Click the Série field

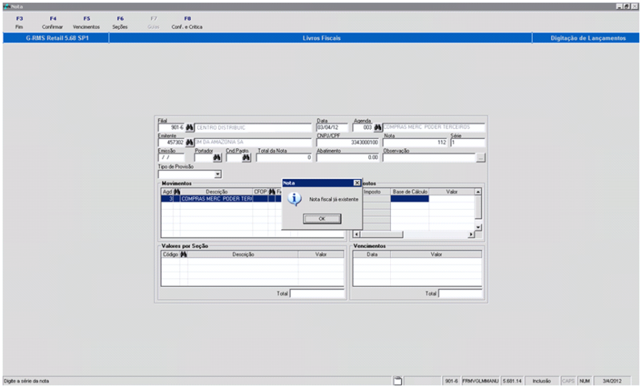467,143
